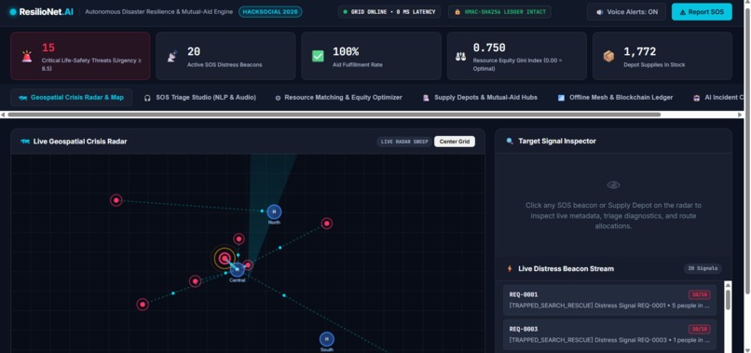Image resolution: width=751 pixels, height=353 pixels.
Task: Turn off Voice Alerts
Action: coord(626,12)
